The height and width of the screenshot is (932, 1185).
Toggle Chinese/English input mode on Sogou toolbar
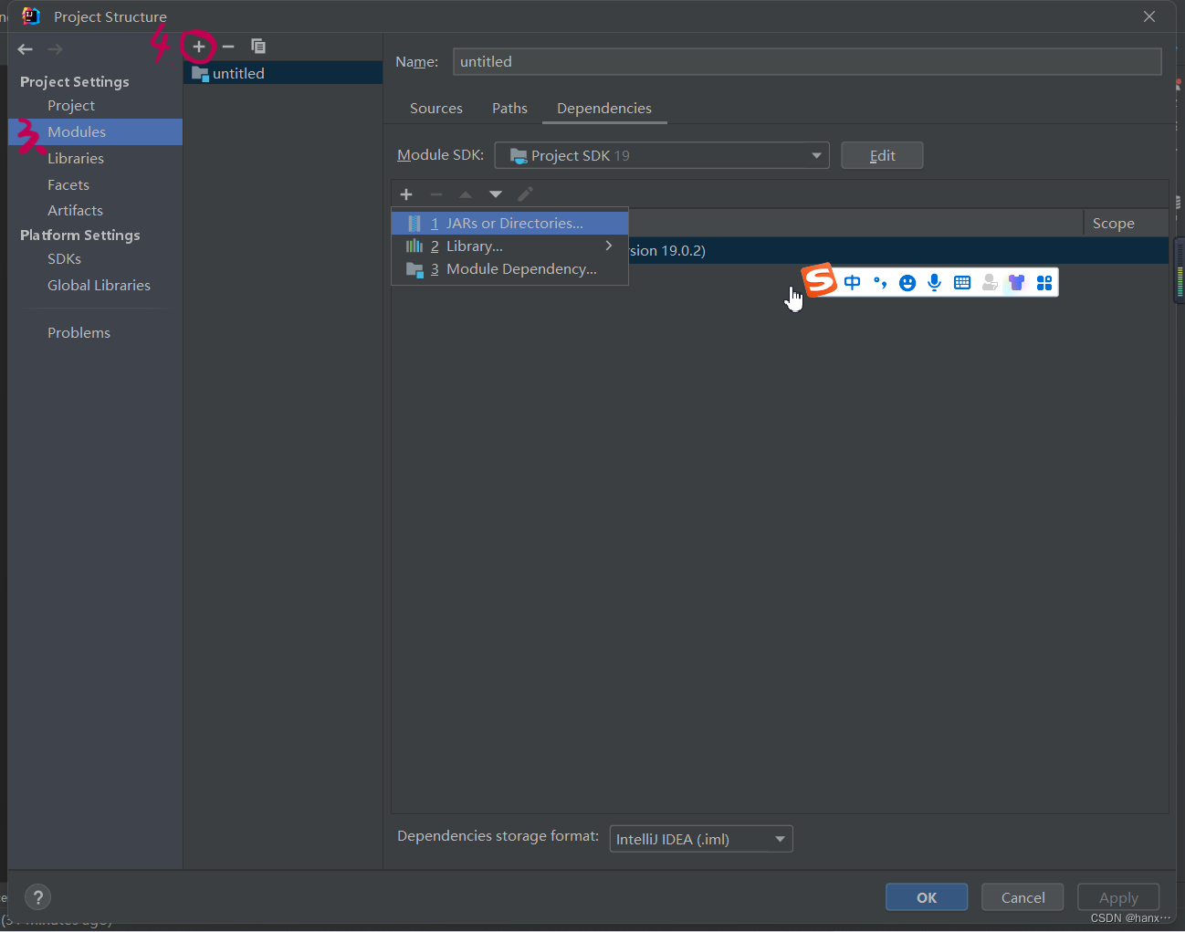852,283
